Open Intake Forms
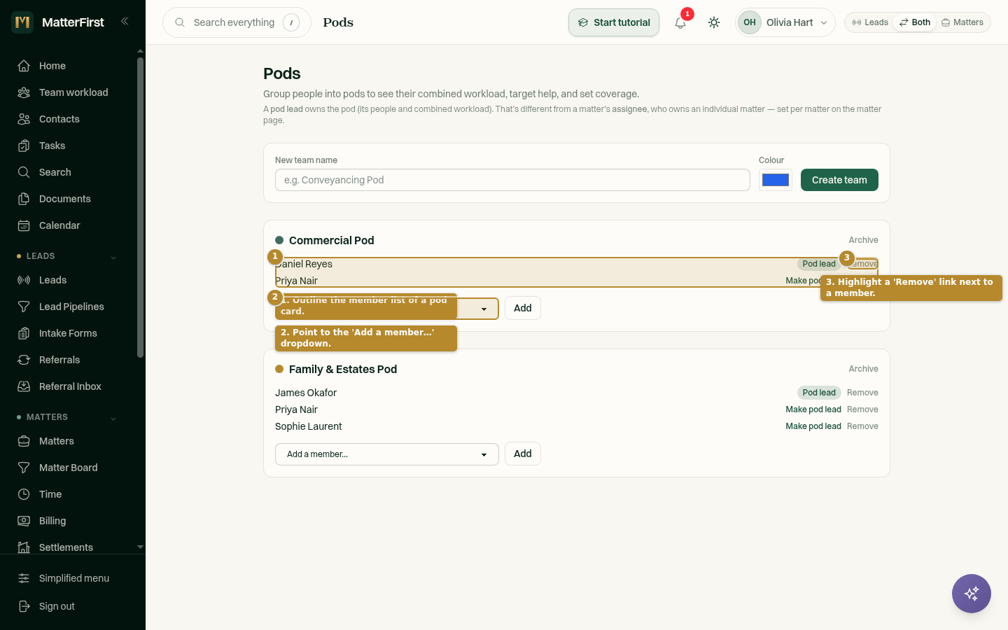Screen dimensions: 1008x630 pyautogui.click(x=67, y=333)
